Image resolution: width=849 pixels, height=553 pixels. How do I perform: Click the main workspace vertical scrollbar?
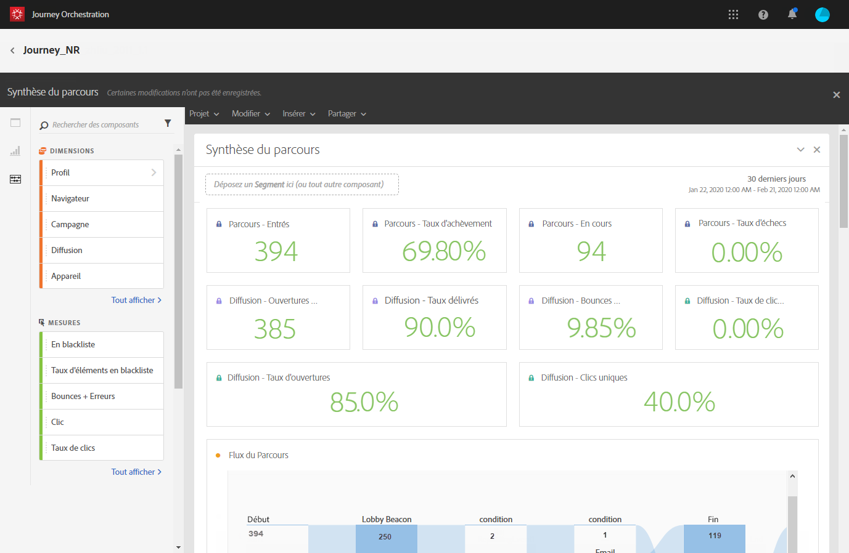(844, 182)
